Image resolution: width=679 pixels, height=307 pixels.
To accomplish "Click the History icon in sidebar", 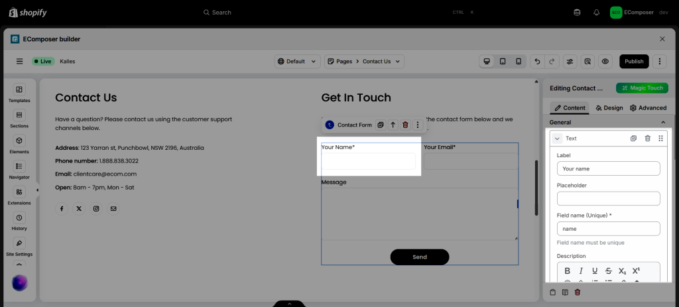I will [19, 221].
